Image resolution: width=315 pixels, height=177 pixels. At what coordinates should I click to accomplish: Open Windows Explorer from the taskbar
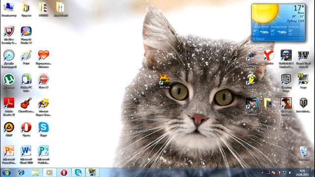click(35, 173)
